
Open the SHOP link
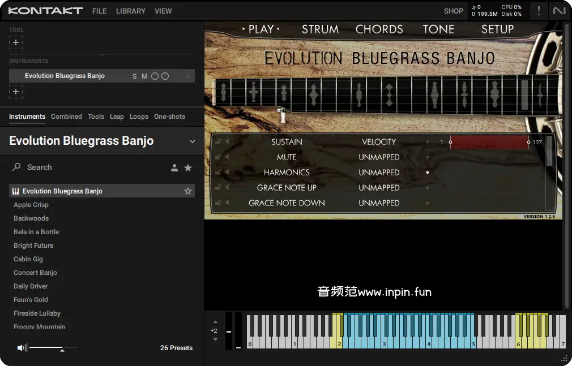pyautogui.click(x=453, y=11)
